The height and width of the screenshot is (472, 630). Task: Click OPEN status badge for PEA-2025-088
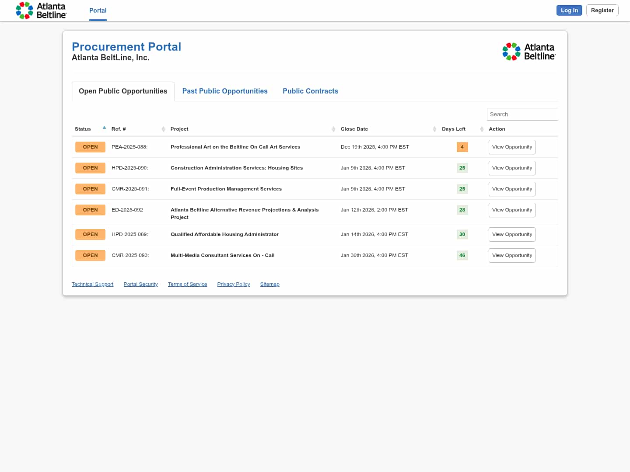tap(90, 147)
